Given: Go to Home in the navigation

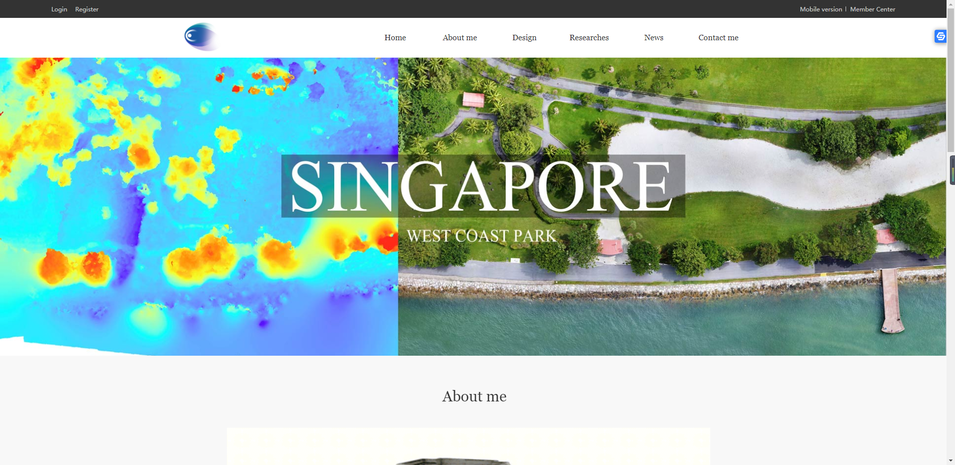Looking at the screenshot, I should 395,38.
